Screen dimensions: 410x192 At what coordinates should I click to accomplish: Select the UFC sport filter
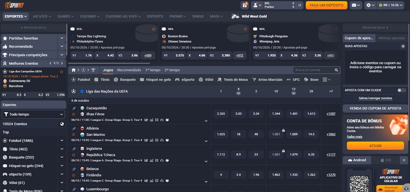pyautogui.click(x=293, y=80)
